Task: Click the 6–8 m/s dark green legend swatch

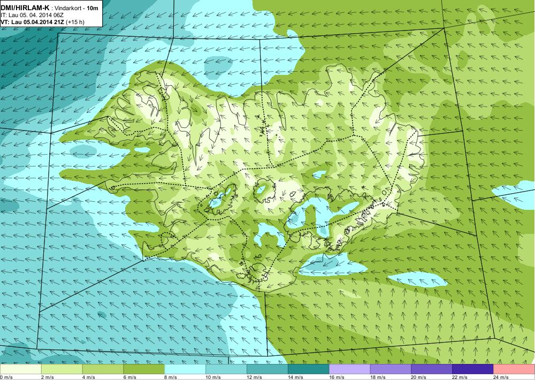Action: pos(144,369)
